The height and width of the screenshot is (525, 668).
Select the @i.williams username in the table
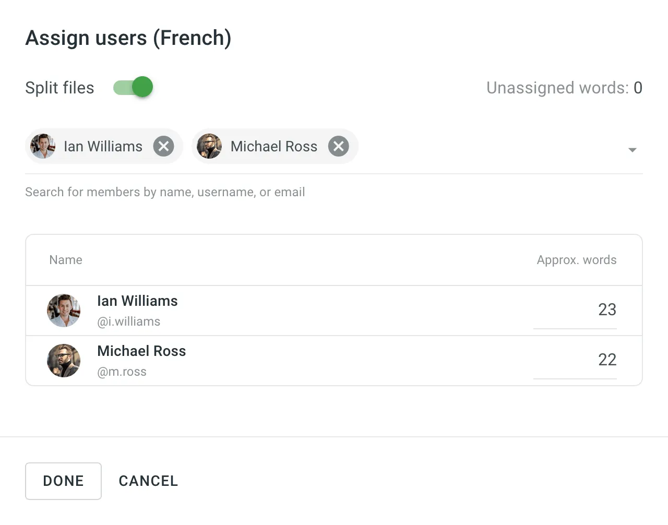pyautogui.click(x=129, y=321)
